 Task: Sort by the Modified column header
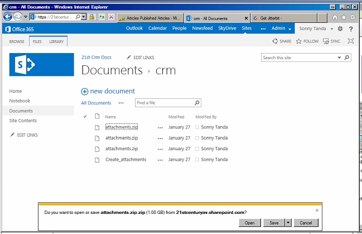[x=176, y=117]
